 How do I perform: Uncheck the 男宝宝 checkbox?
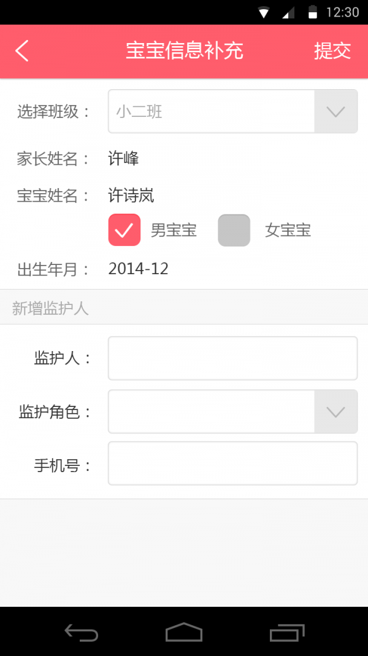click(x=125, y=230)
